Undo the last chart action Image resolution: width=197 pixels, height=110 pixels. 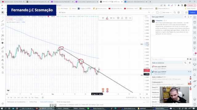(149, 13)
